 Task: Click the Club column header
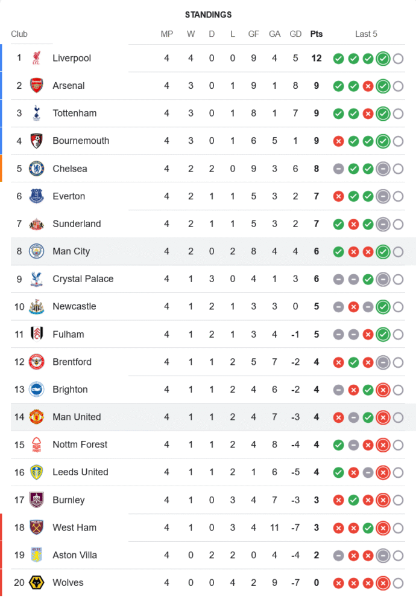19,34
